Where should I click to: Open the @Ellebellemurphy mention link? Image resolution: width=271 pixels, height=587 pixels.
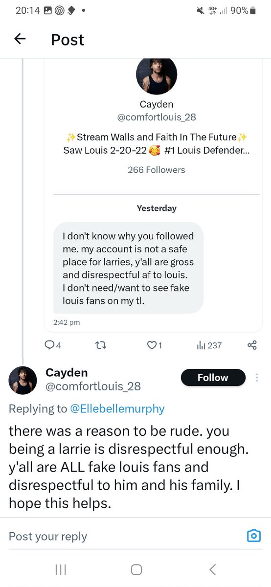[x=118, y=409]
